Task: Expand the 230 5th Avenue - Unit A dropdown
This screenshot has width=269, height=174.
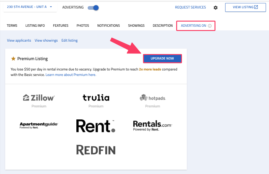Action: [30, 7]
